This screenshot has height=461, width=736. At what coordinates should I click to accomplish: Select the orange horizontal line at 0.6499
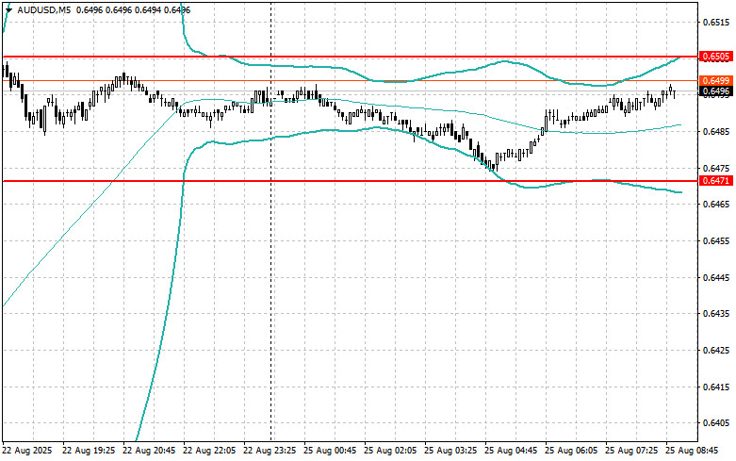pos(350,81)
